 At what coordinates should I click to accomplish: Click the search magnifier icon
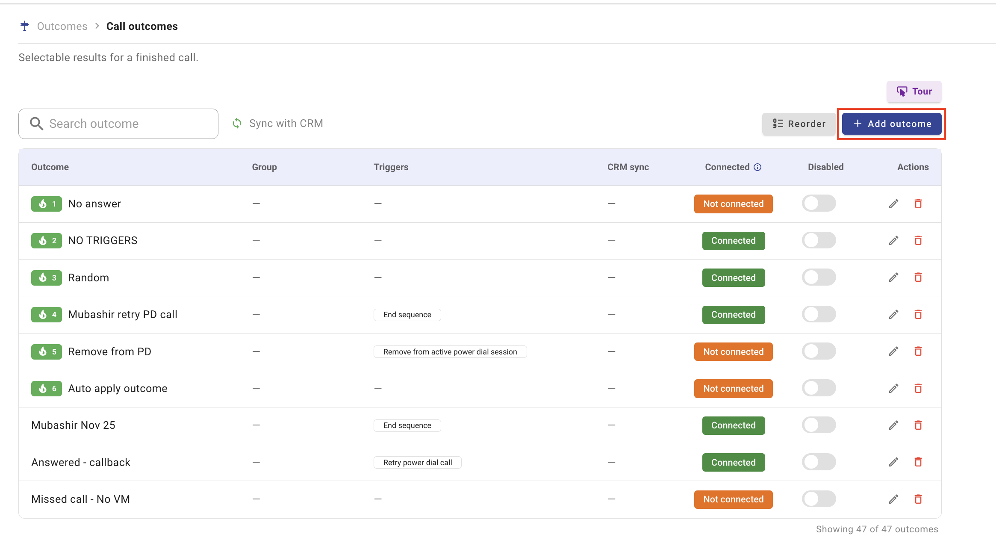point(36,124)
